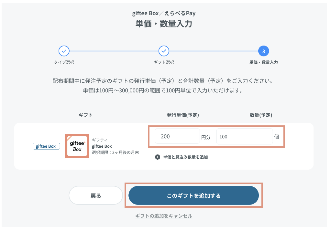Viewport: 330px width, 232px height.
Task: Click the plus icon to add unit price
Action: (x=158, y=157)
